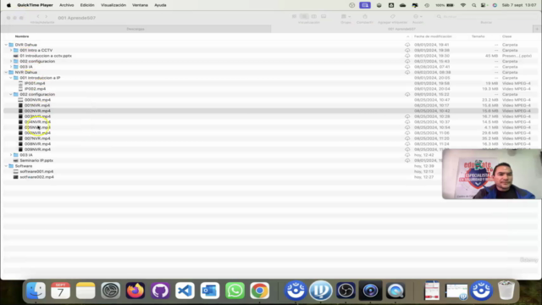Image resolution: width=542 pixels, height=305 pixels.
Task: Select the 001NVR.mp4 file
Action: (x=37, y=105)
